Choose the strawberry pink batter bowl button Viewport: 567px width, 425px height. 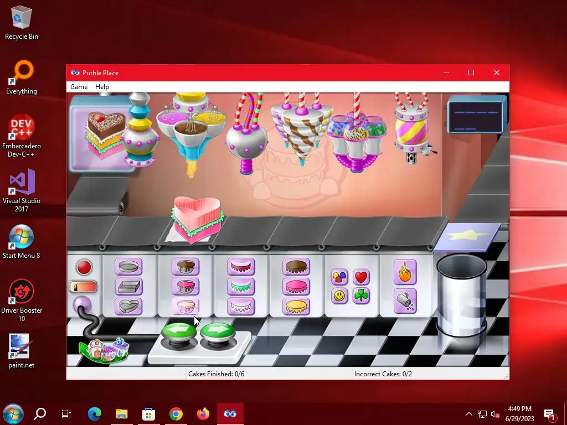point(185,287)
